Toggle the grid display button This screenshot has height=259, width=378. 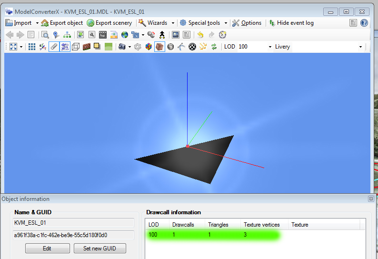click(32, 47)
